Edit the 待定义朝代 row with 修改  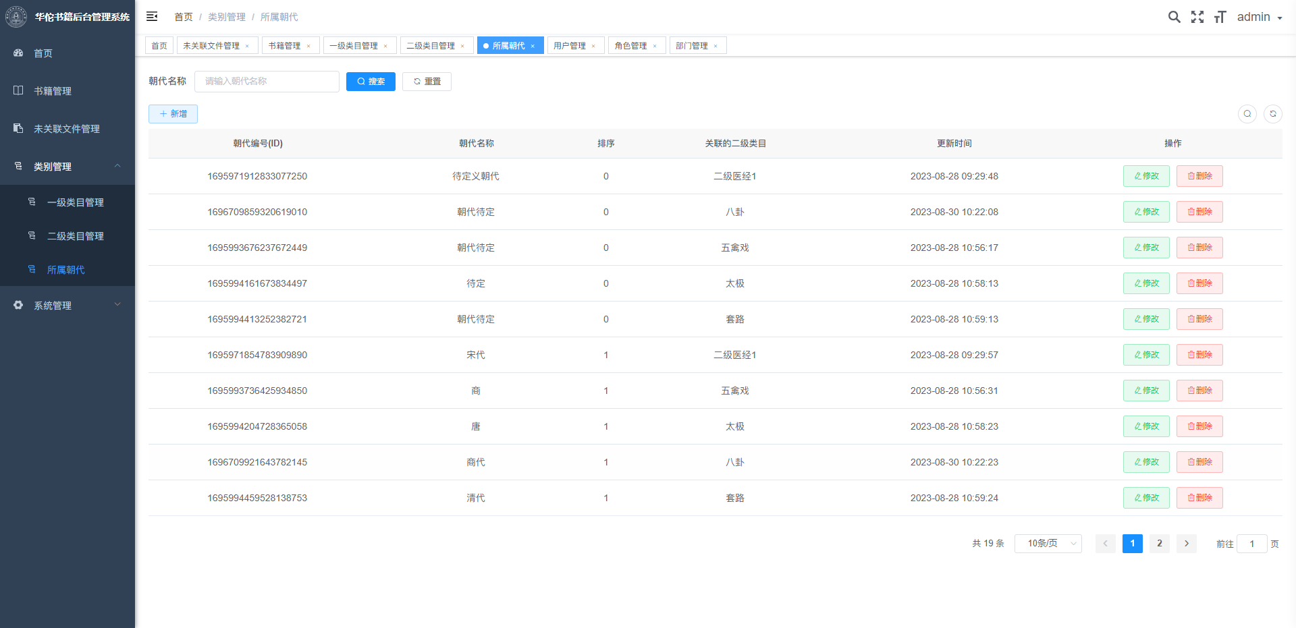(1146, 175)
